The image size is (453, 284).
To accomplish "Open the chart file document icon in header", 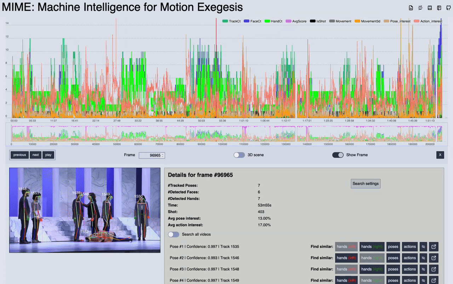I will pyautogui.click(x=411, y=8).
